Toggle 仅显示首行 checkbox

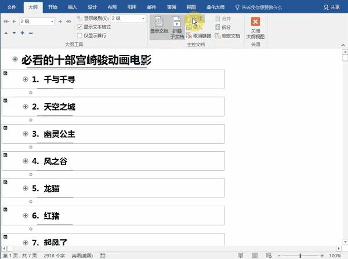click(79, 35)
